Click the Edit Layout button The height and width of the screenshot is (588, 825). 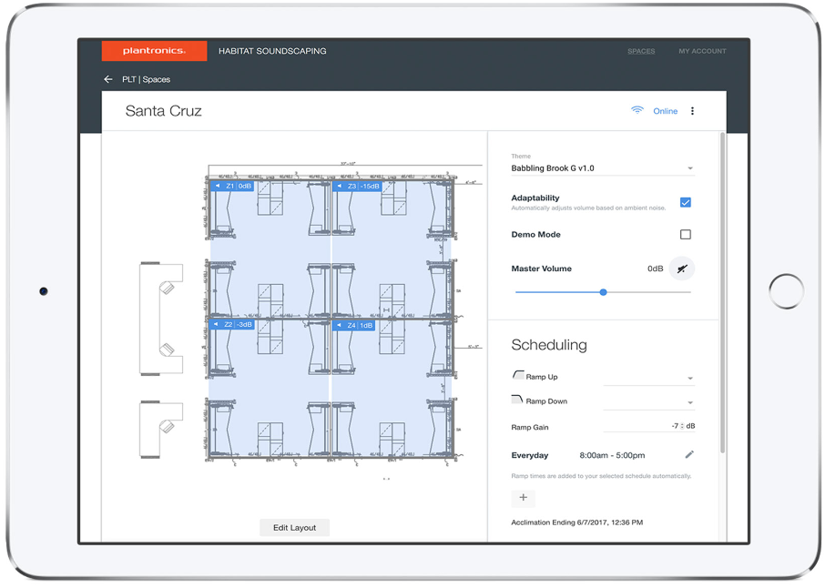coord(295,528)
